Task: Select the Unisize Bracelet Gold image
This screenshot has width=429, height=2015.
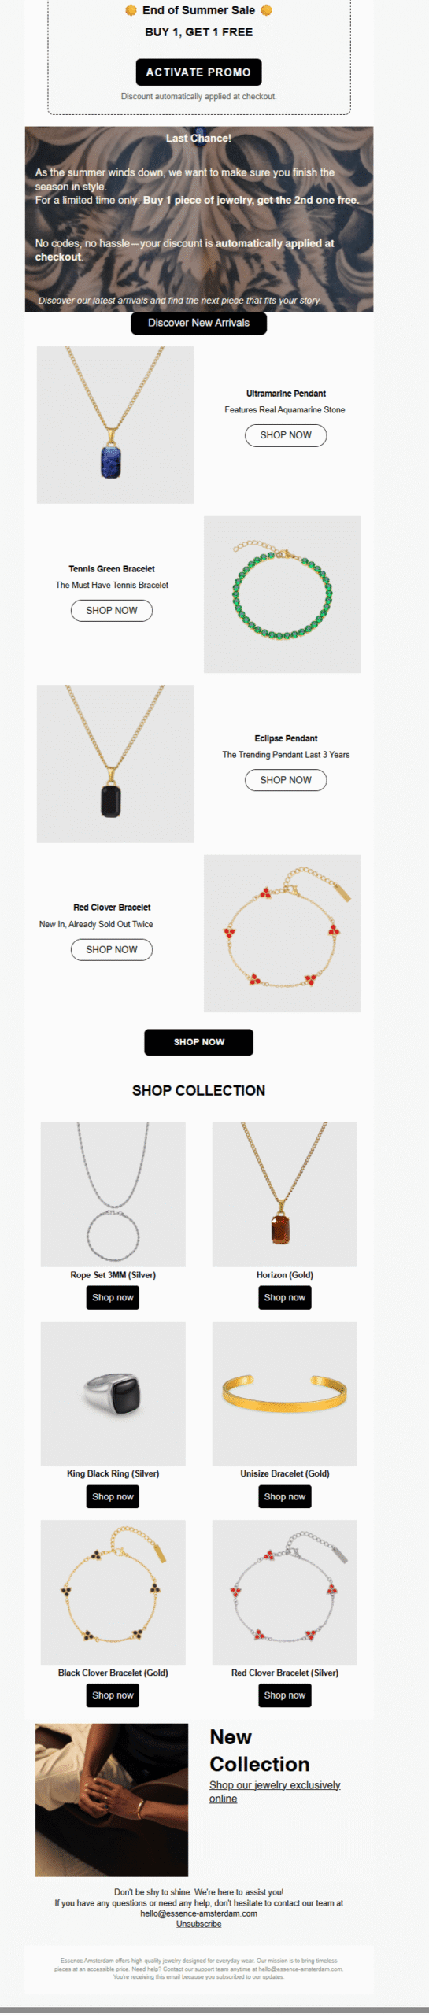Action: pyautogui.click(x=285, y=1393)
